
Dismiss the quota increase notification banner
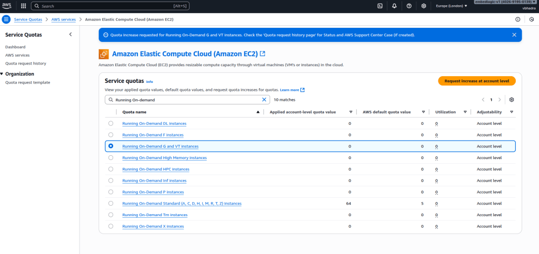(x=514, y=35)
